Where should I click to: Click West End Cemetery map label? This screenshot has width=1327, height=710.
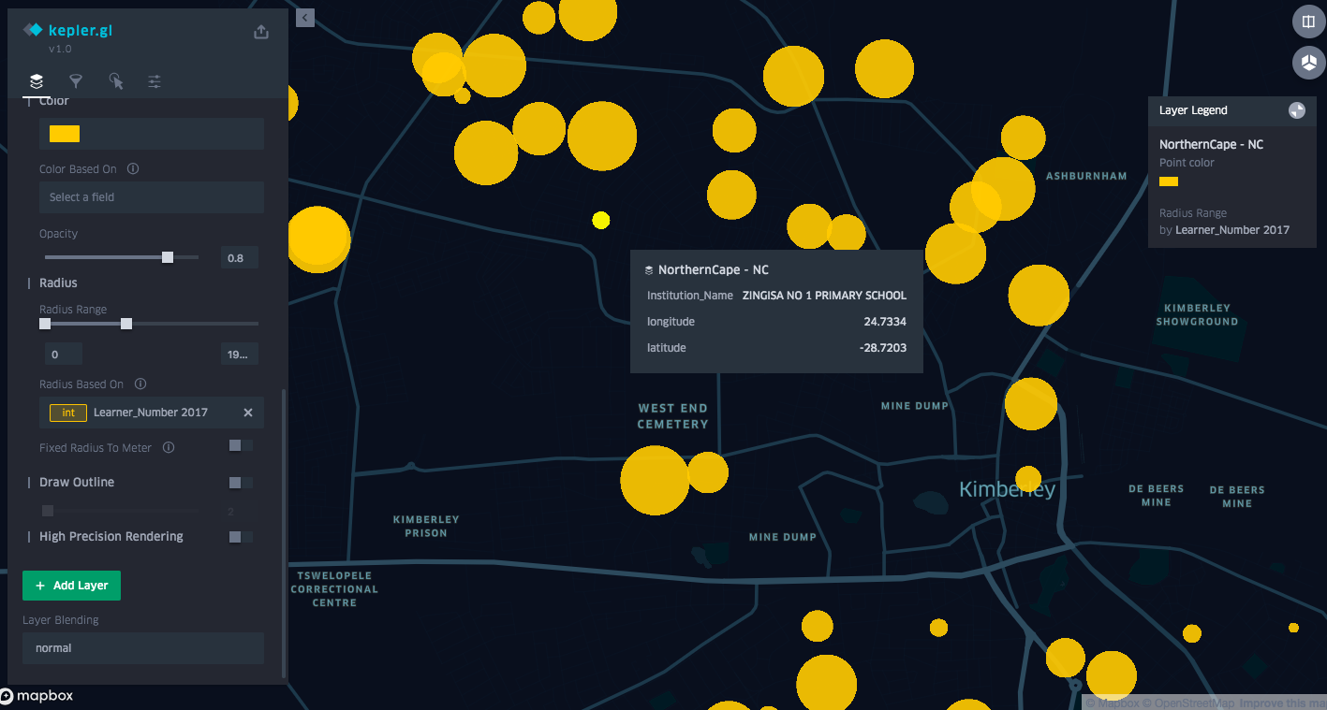[672, 416]
